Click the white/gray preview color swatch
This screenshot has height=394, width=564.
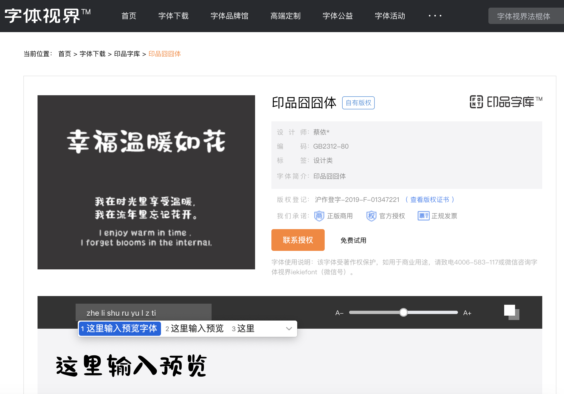point(512,312)
